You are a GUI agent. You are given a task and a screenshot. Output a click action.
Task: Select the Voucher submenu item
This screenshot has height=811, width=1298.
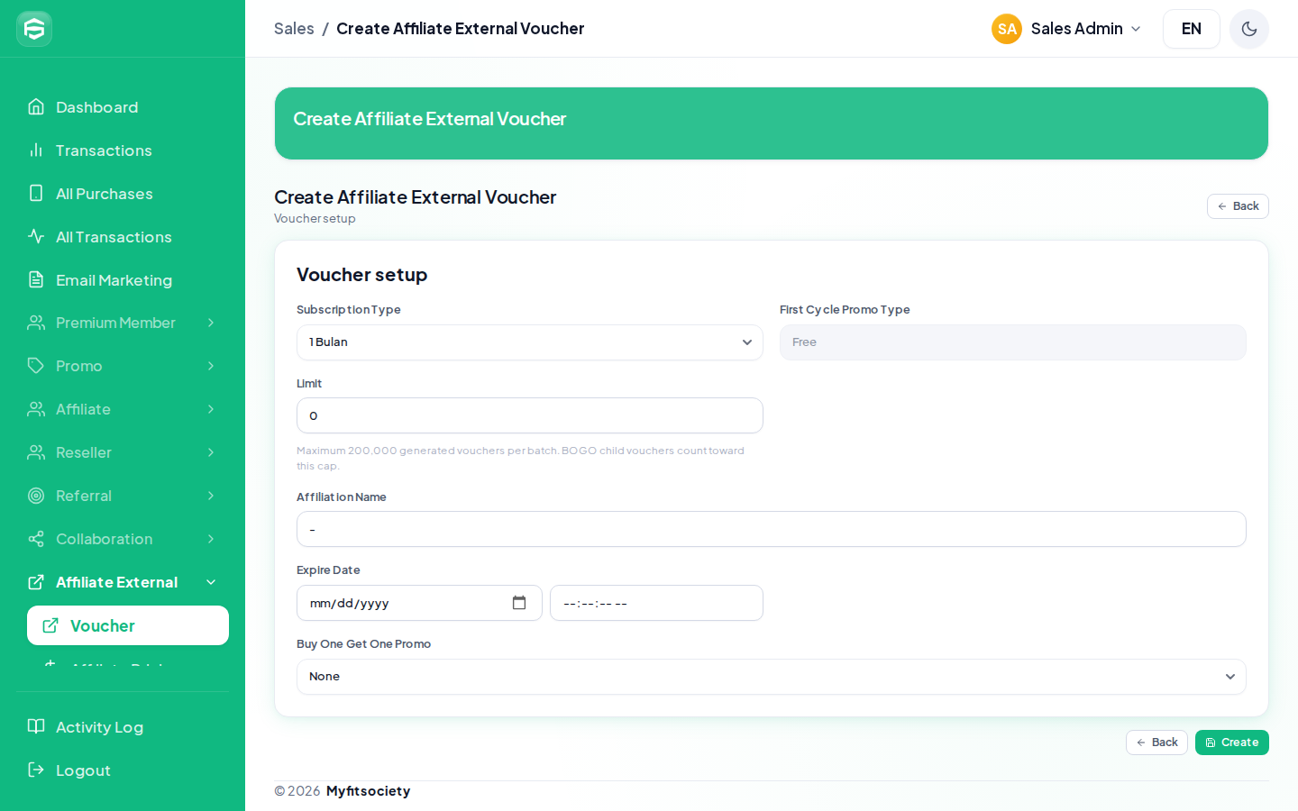[128, 625]
